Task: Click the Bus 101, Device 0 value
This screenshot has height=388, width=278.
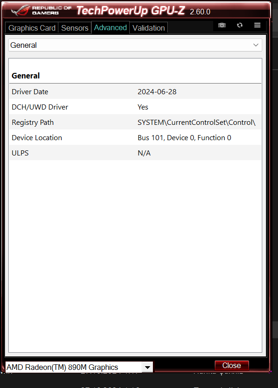Action: pos(184,138)
